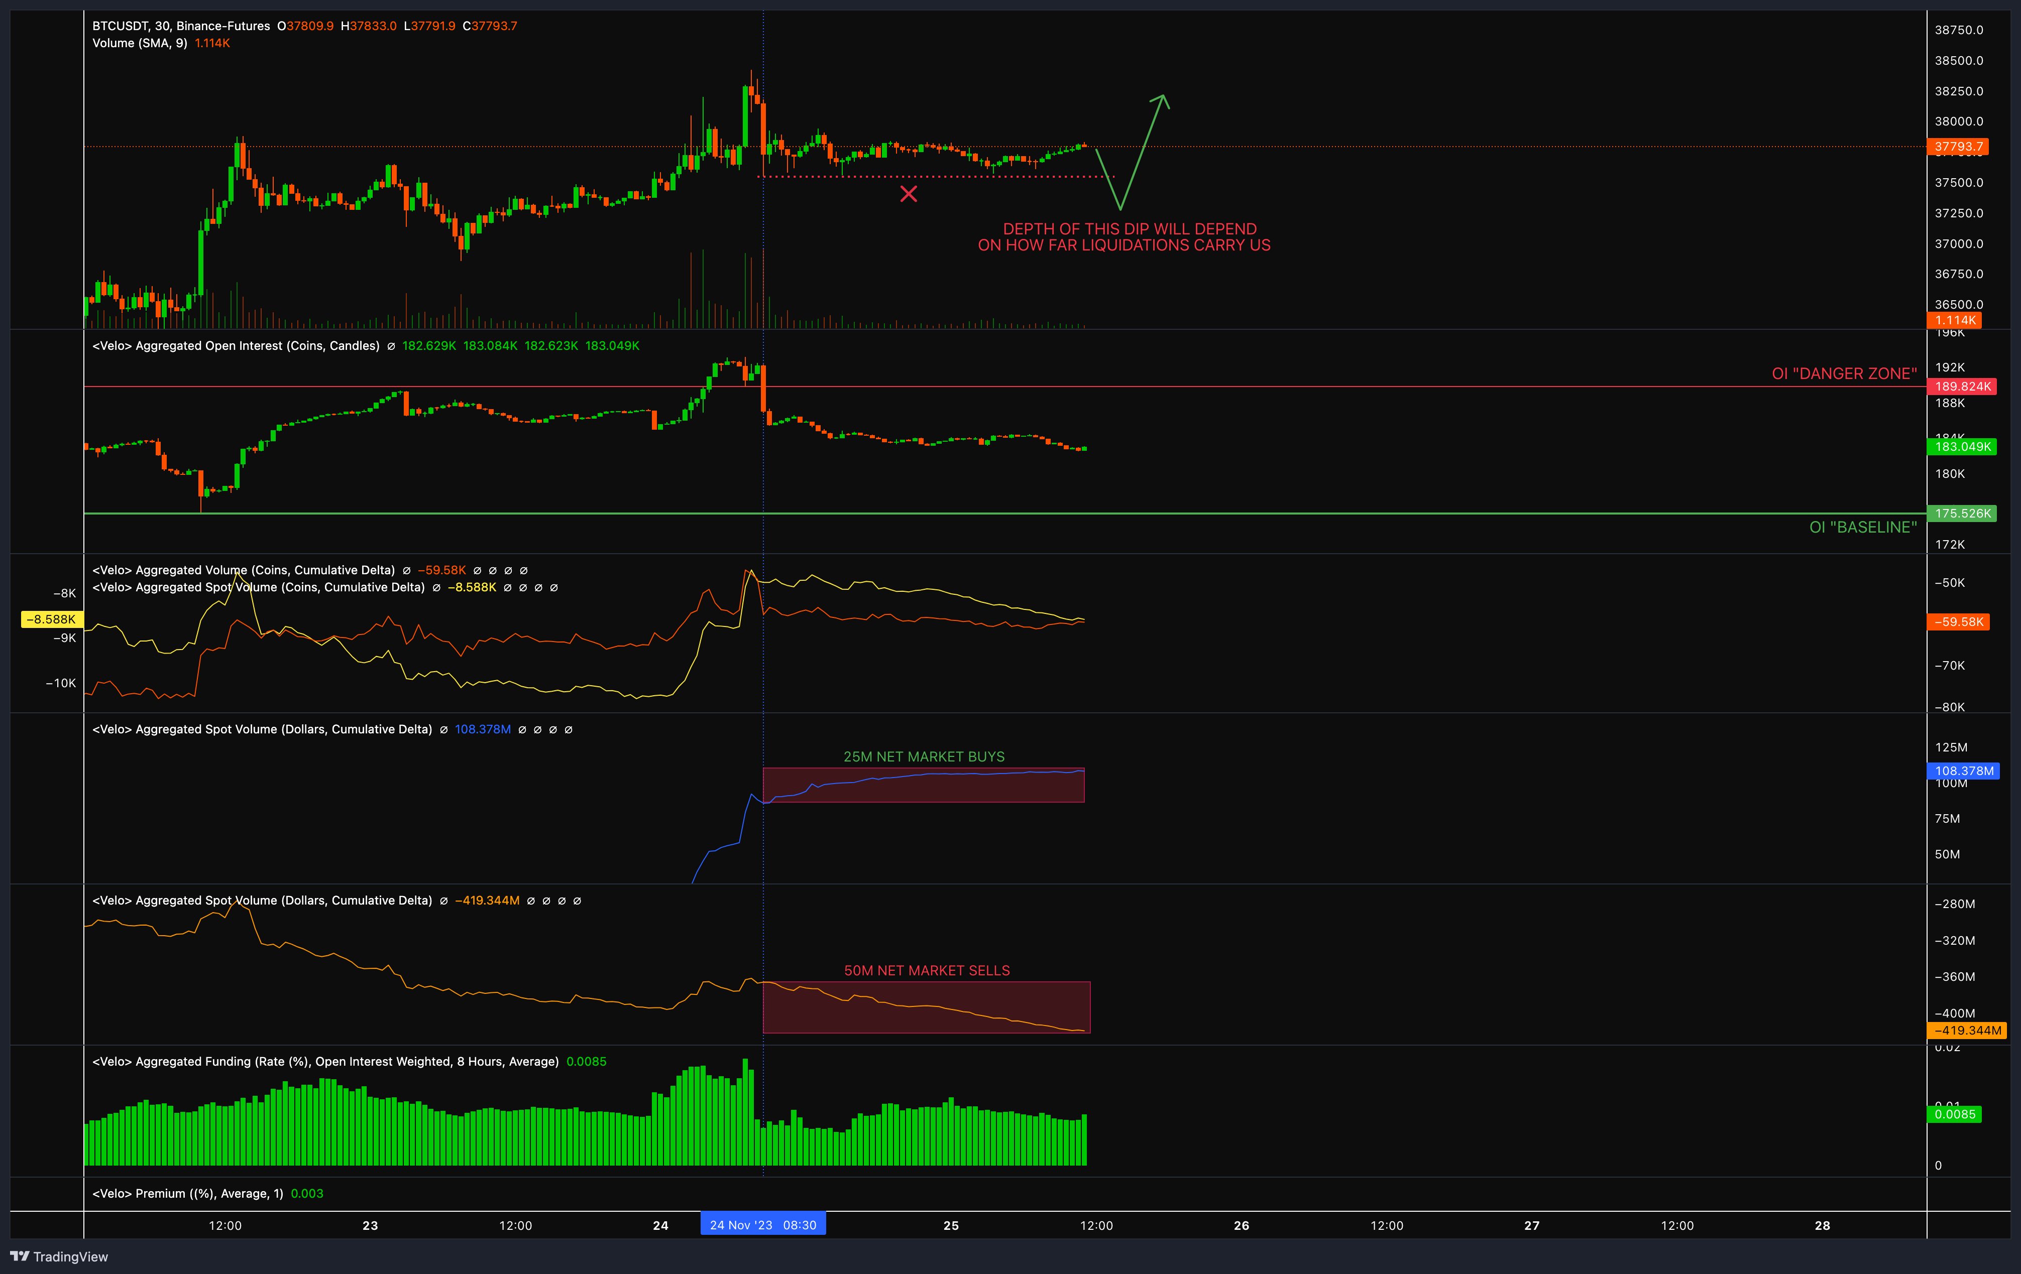2021x1274 pixels.
Task: Click the 26 date label on time axis
Action: tap(1242, 1225)
